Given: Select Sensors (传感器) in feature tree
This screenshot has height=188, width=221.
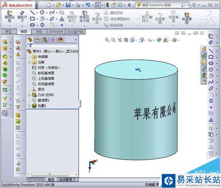Looking at the screenshot, I should (x=40, y=57).
